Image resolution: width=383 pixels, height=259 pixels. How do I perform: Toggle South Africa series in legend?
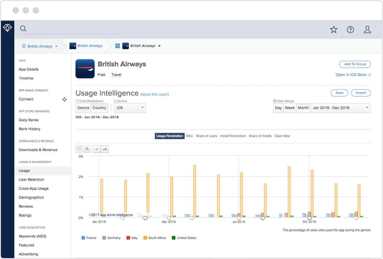click(155, 238)
